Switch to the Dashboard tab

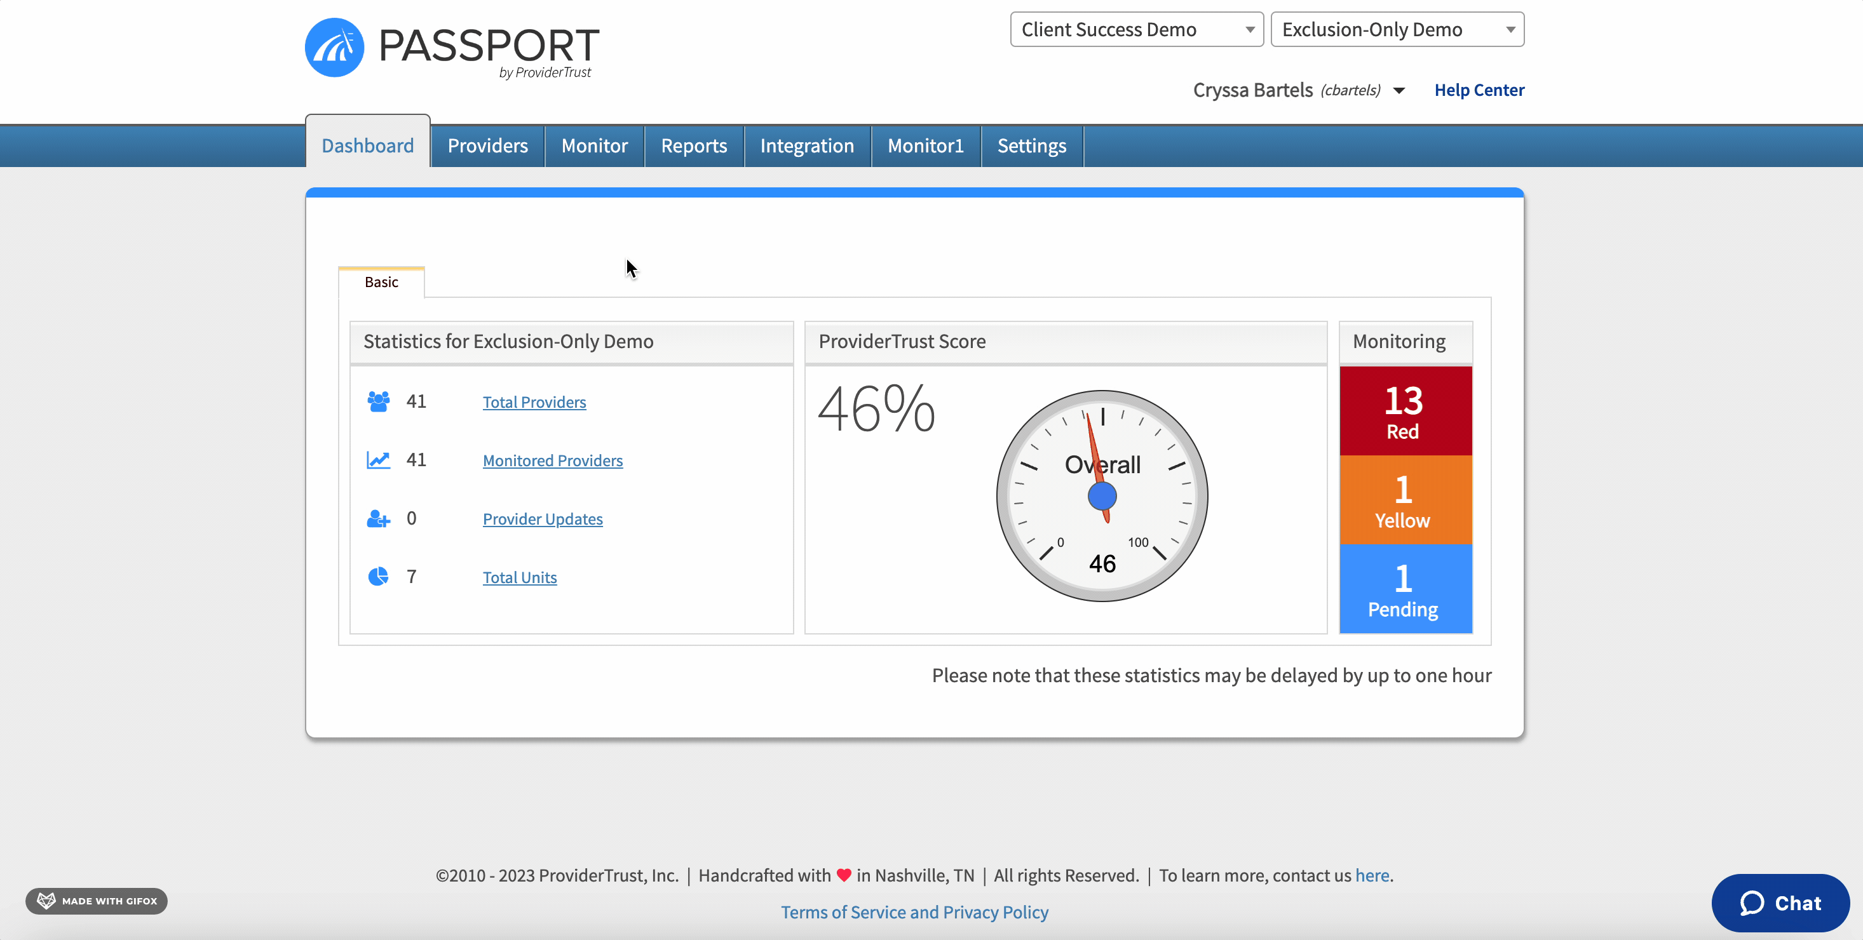point(367,145)
